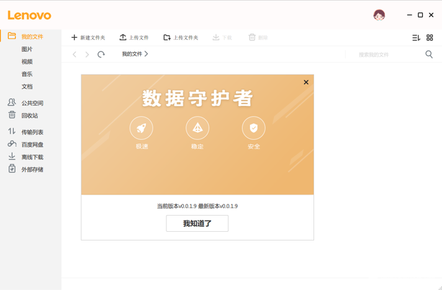The image size is (442, 290).
Task: Open 百度网盘 from the sidebar
Action: pyautogui.click(x=32, y=145)
